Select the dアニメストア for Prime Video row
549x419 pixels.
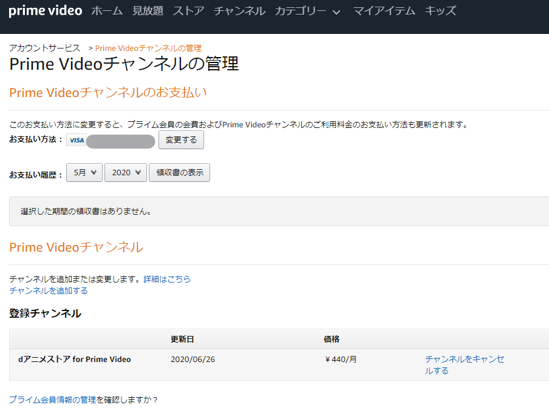click(x=73, y=359)
